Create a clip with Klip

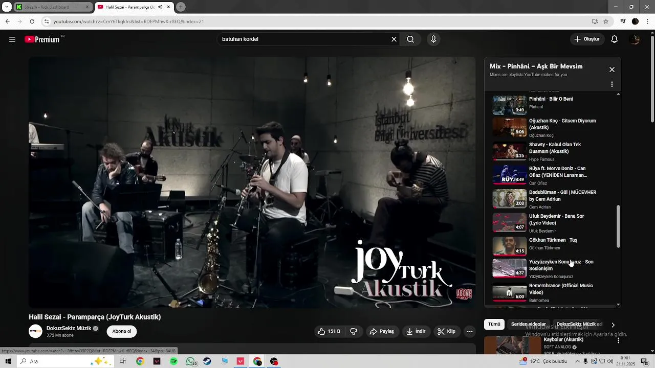pyautogui.click(x=446, y=332)
